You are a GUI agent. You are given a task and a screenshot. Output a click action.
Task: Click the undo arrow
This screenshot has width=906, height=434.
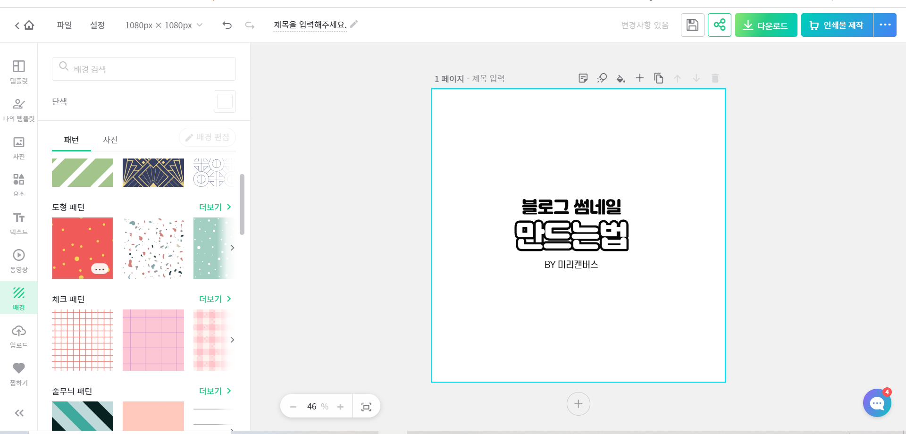227,25
